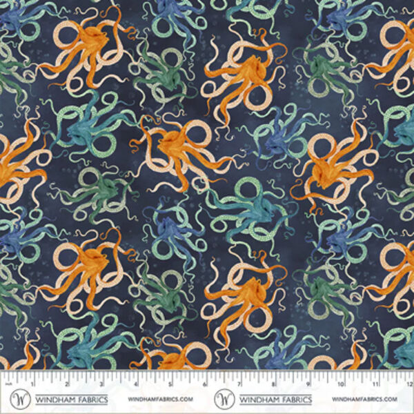Click the right WINDHAM FABRICS brand name
This screenshot has width=414, height=414.
tap(275, 400)
